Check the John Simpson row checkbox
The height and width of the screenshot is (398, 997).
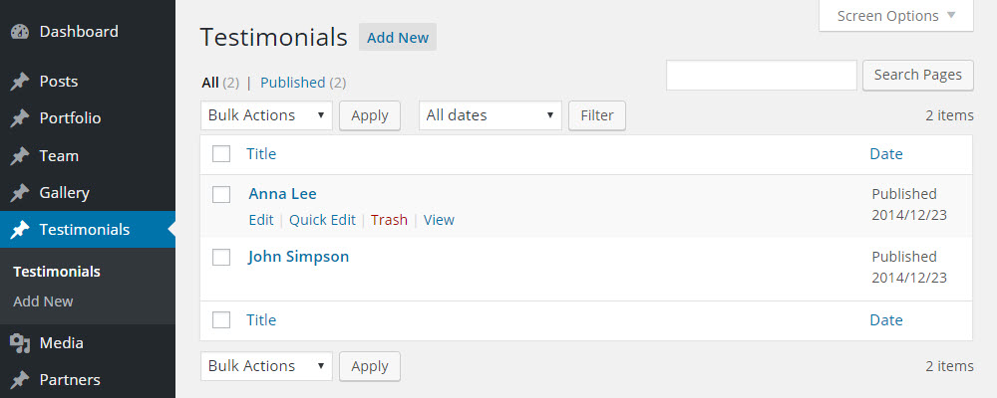coord(221,257)
